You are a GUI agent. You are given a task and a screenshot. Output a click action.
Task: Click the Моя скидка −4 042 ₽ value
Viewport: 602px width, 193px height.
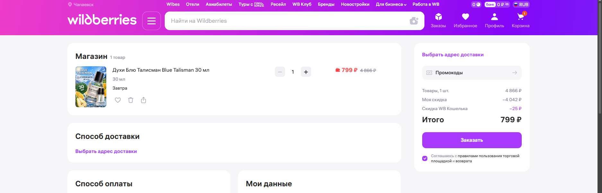pyautogui.click(x=512, y=100)
